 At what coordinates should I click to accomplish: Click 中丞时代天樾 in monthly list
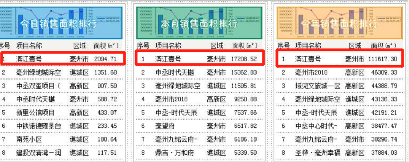pyautogui.click(x=174, y=72)
